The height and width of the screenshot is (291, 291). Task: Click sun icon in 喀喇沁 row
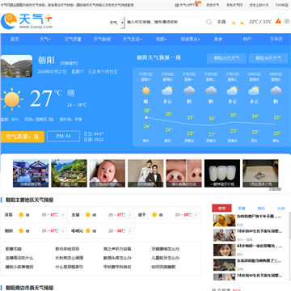[x=88, y=231]
